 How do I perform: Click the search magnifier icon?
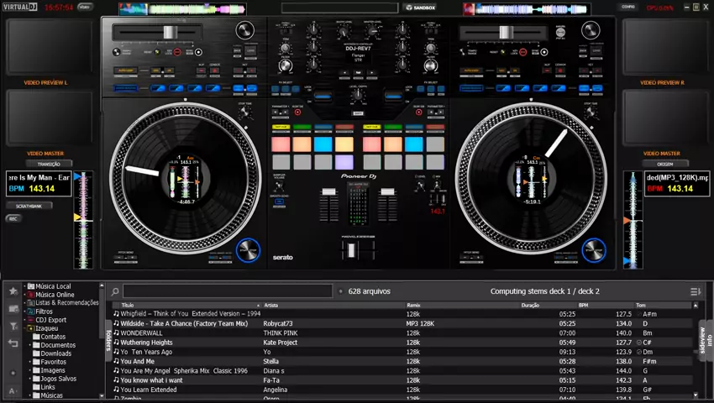tap(116, 291)
